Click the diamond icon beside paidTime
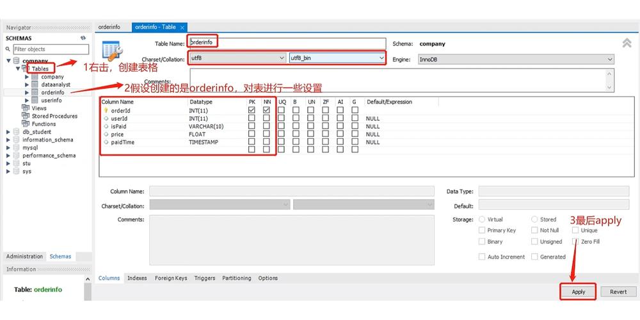The image size is (640, 320). pyautogui.click(x=106, y=142)
